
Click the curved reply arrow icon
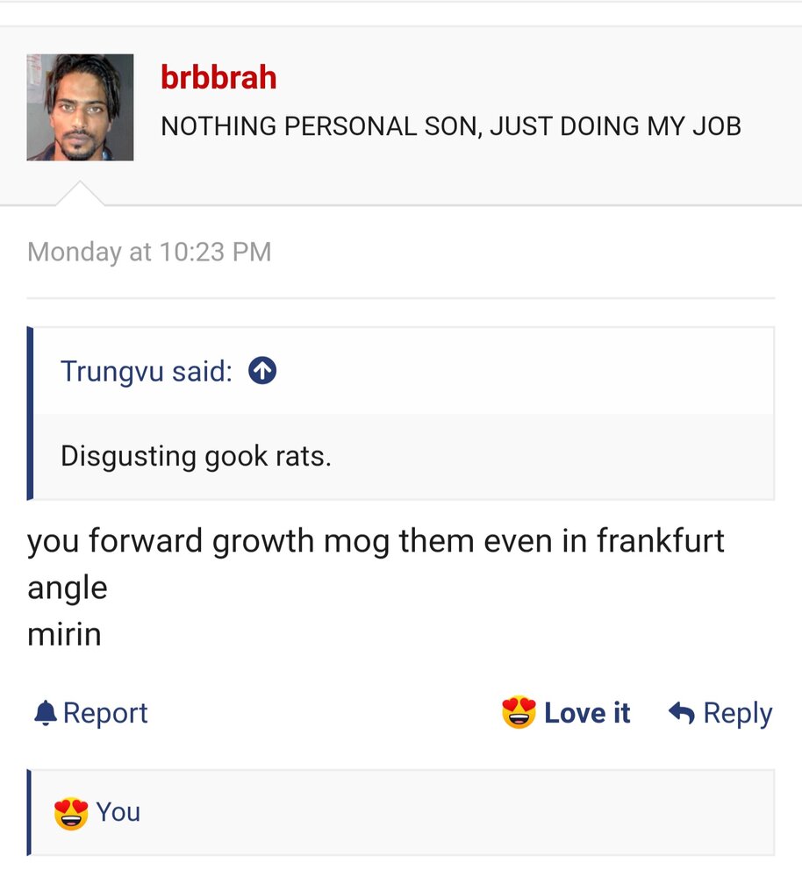[681, 712]
